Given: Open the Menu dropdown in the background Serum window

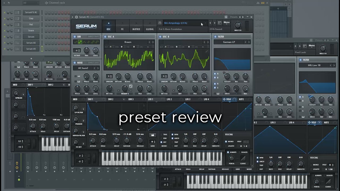Looking at the screenshot, I should pos(312,46).
